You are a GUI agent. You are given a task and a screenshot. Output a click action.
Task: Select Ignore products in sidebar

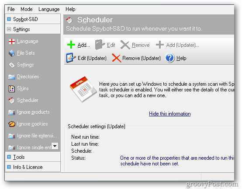[33, 112]
